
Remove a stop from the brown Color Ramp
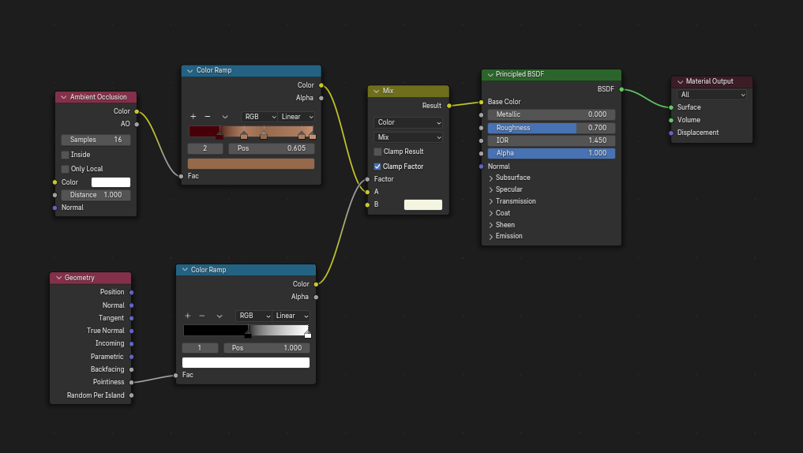[x=208, y=117]
